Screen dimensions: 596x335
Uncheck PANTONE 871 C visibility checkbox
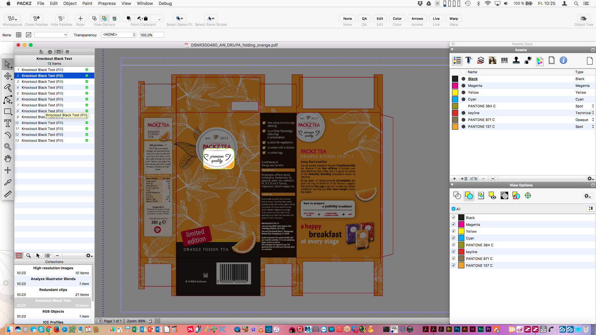coord(454,258)
